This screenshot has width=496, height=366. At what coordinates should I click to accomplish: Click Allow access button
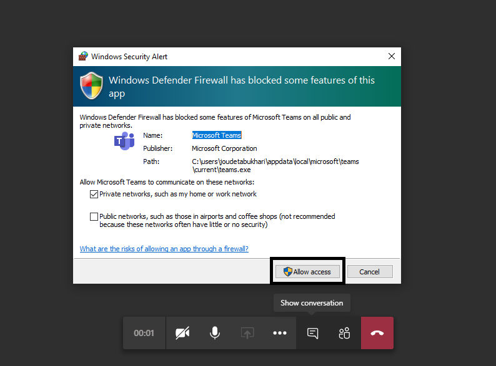click(x=307, y=272)
